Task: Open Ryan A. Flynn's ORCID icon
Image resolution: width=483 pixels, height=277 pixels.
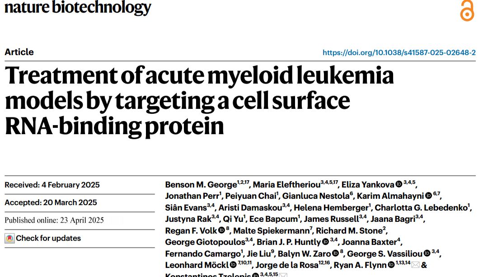Action: point(391,265)
